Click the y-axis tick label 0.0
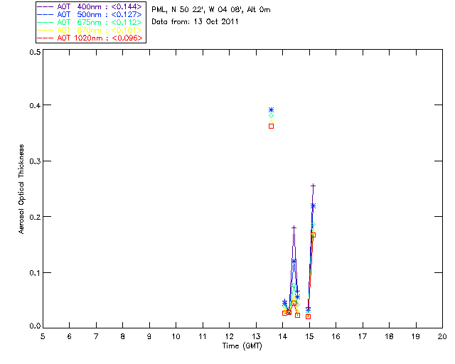 point(35,326)
